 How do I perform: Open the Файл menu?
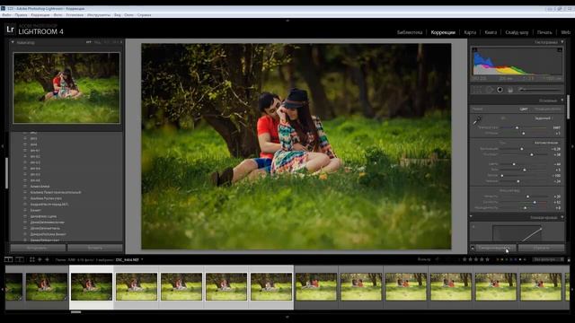[6, 15]
